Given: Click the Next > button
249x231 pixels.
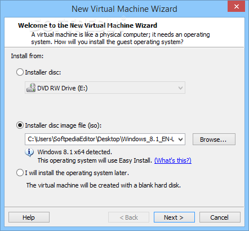Looking at the screenshot, I should point(174,217).
